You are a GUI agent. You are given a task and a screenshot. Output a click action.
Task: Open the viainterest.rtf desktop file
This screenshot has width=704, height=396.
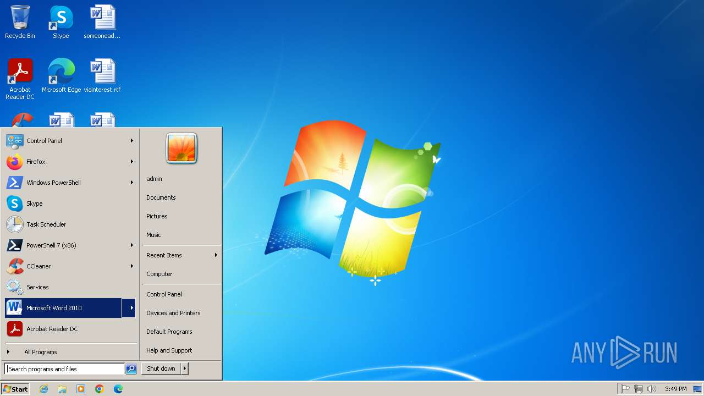(x=102, y=75)
